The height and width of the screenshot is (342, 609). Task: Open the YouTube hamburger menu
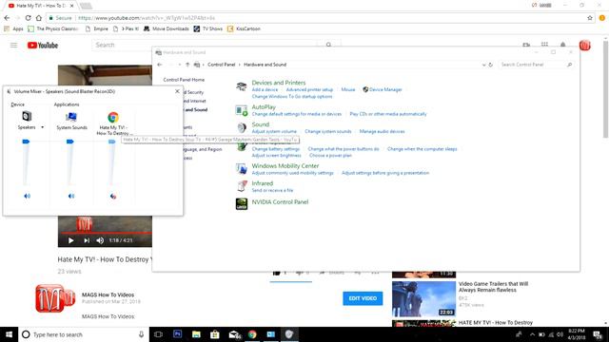point(13,46)
